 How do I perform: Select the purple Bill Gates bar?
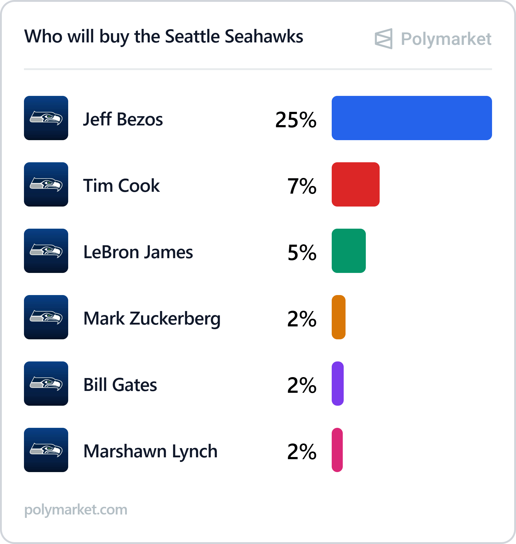(x=338, y=384)
